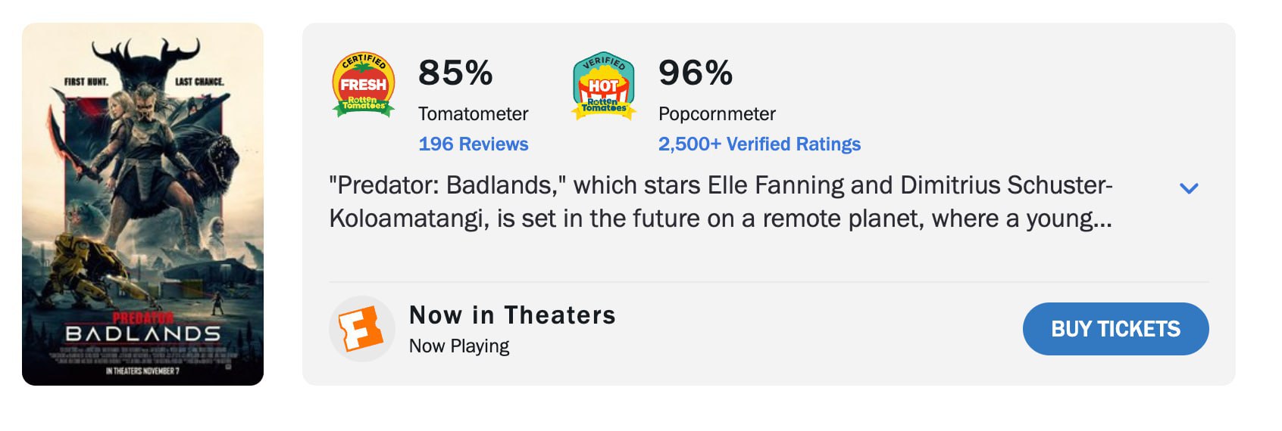Click the 96% Popcornmeter score

point(696,73)
